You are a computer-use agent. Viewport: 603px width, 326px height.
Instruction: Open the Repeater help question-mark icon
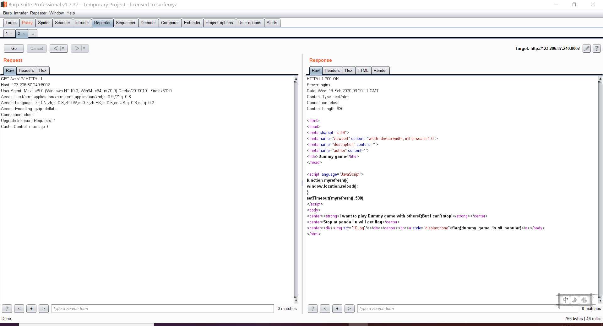pyautogui.click(x=597, y=48)
